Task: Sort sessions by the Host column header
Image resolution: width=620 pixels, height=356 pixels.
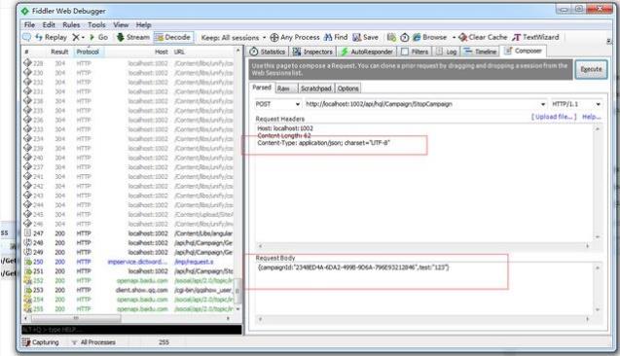Action: tap(161, 52)
